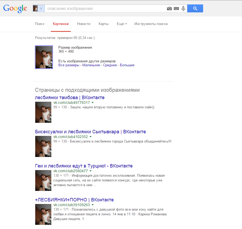Click URL text vk.com/club49778317
The height and width of the screenshot is (229, 242).
coord(72,103)
